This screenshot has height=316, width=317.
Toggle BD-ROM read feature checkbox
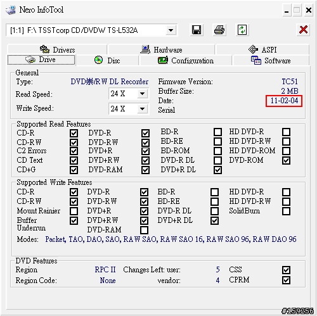pyautogui.click(x=217, y=151)
